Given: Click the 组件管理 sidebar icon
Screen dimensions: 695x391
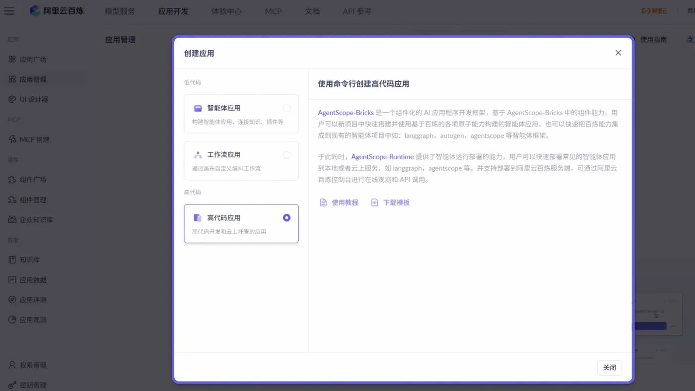Looking at the screenshot, I should 12,199.
